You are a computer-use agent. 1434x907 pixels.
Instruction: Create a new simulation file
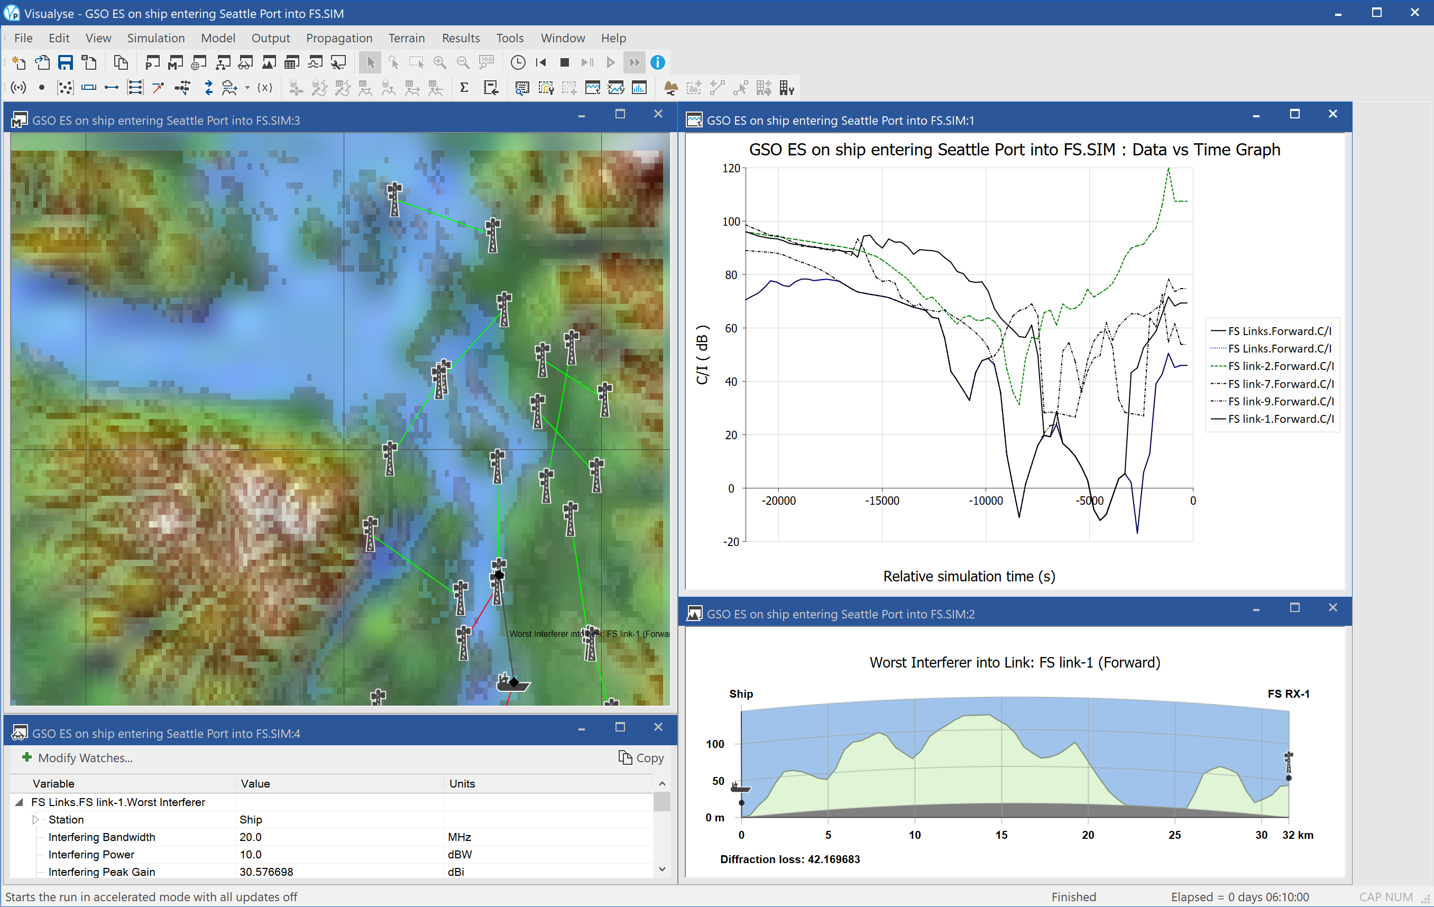(19, 62)
